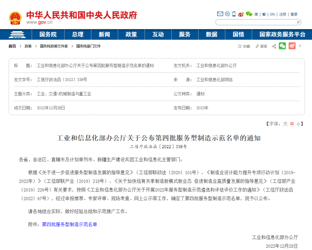This screenshot has width=312, height=250.
Task: Go to 政策 breadcrumb
Action: pyautogui.click(x=28, y=46)
